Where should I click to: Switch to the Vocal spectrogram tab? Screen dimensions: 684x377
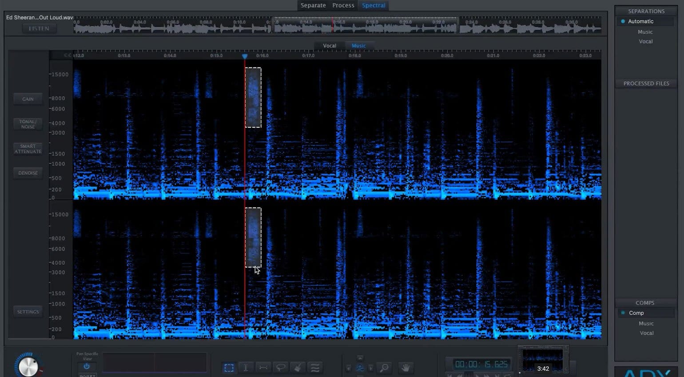330,46
